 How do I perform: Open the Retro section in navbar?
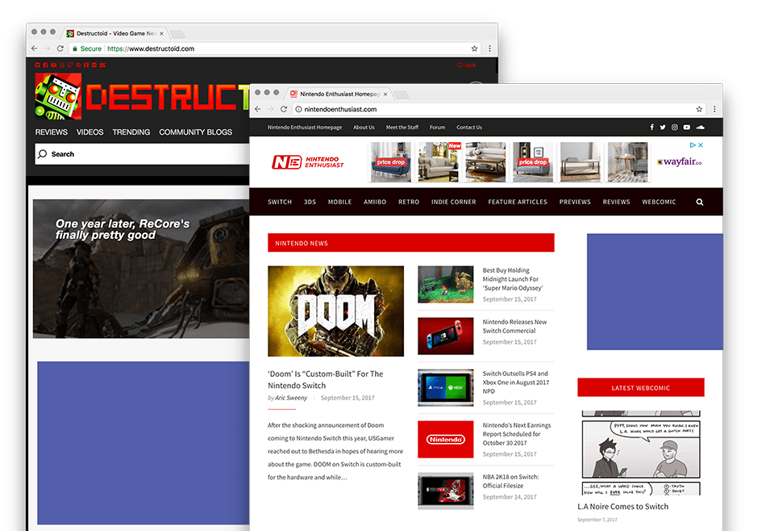pos(409,202)
